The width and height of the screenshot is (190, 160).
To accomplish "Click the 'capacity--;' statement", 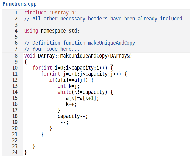I will tap(72, 116).
